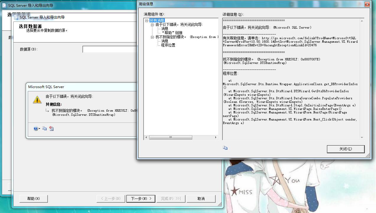Click the 其他信息: heading in error dialog
The height and width of the screenshot is (213, 376).
coord(54,104)
